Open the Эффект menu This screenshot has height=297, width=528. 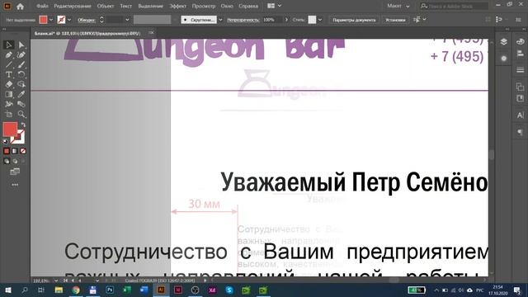point(178,6)
